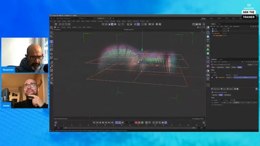Click the first Direction axis button
Image resolution: width=260 pixels, height=146 pixels.
225,103
